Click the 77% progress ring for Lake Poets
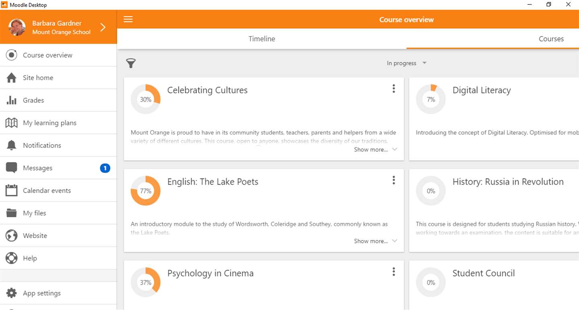The height and width of the screenshot is (310, 579). 146,191
